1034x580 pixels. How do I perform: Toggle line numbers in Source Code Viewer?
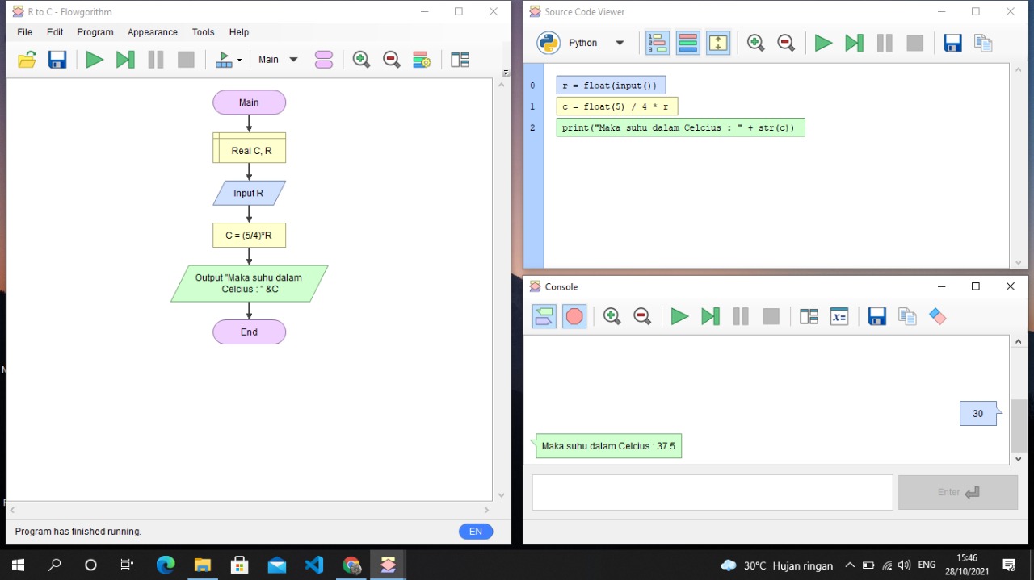coord(657,43)
